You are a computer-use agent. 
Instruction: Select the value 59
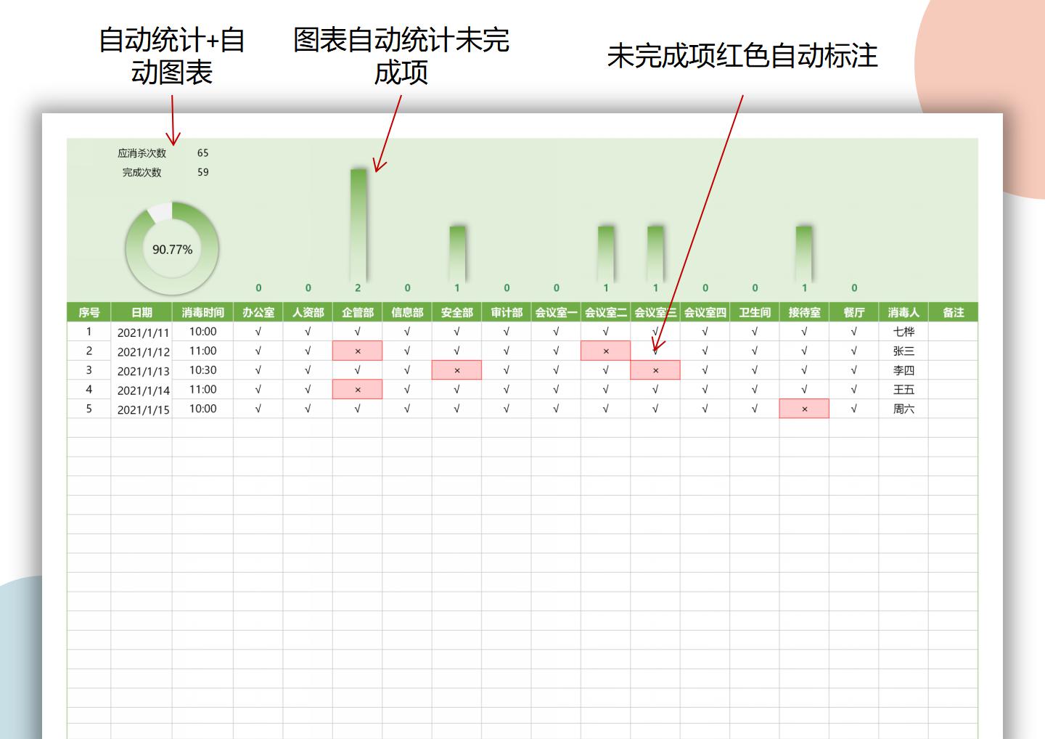pos(202,172)
